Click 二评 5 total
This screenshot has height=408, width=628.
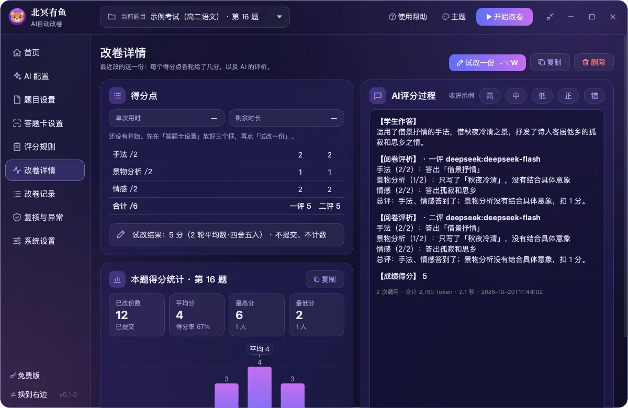pos(330,206)
